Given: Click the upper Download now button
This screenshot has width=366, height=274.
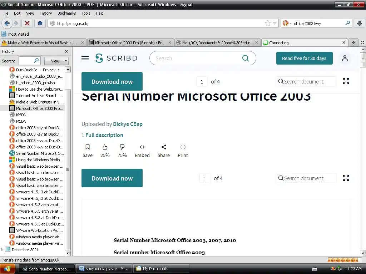Looking at the screenshot, I should point(112,81).
